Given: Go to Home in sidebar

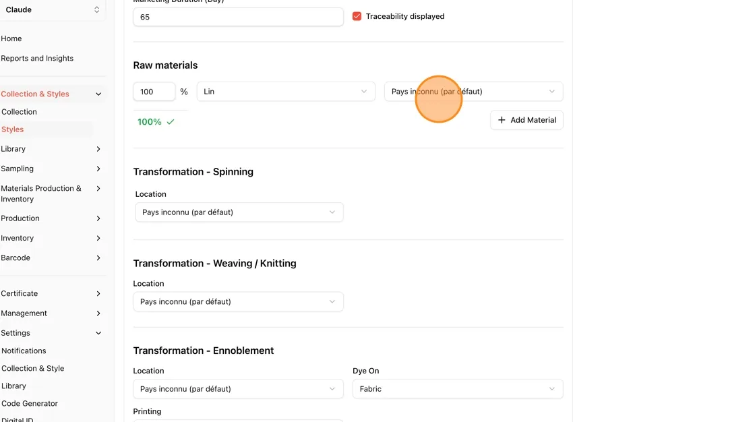Looking at the screenshot, I should tap(11, 38).
